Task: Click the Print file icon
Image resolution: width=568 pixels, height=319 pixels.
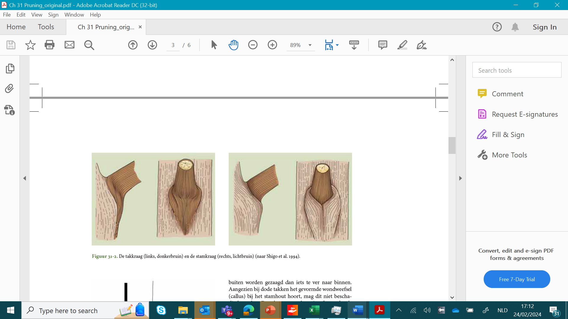Action: 49,45
